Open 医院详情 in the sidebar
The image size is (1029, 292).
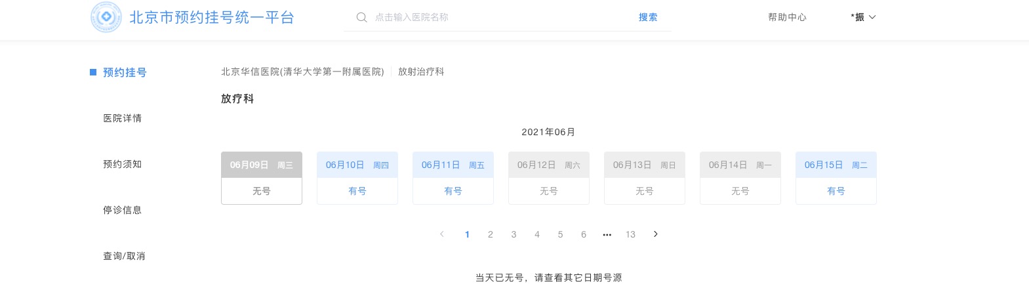point(123,118)
